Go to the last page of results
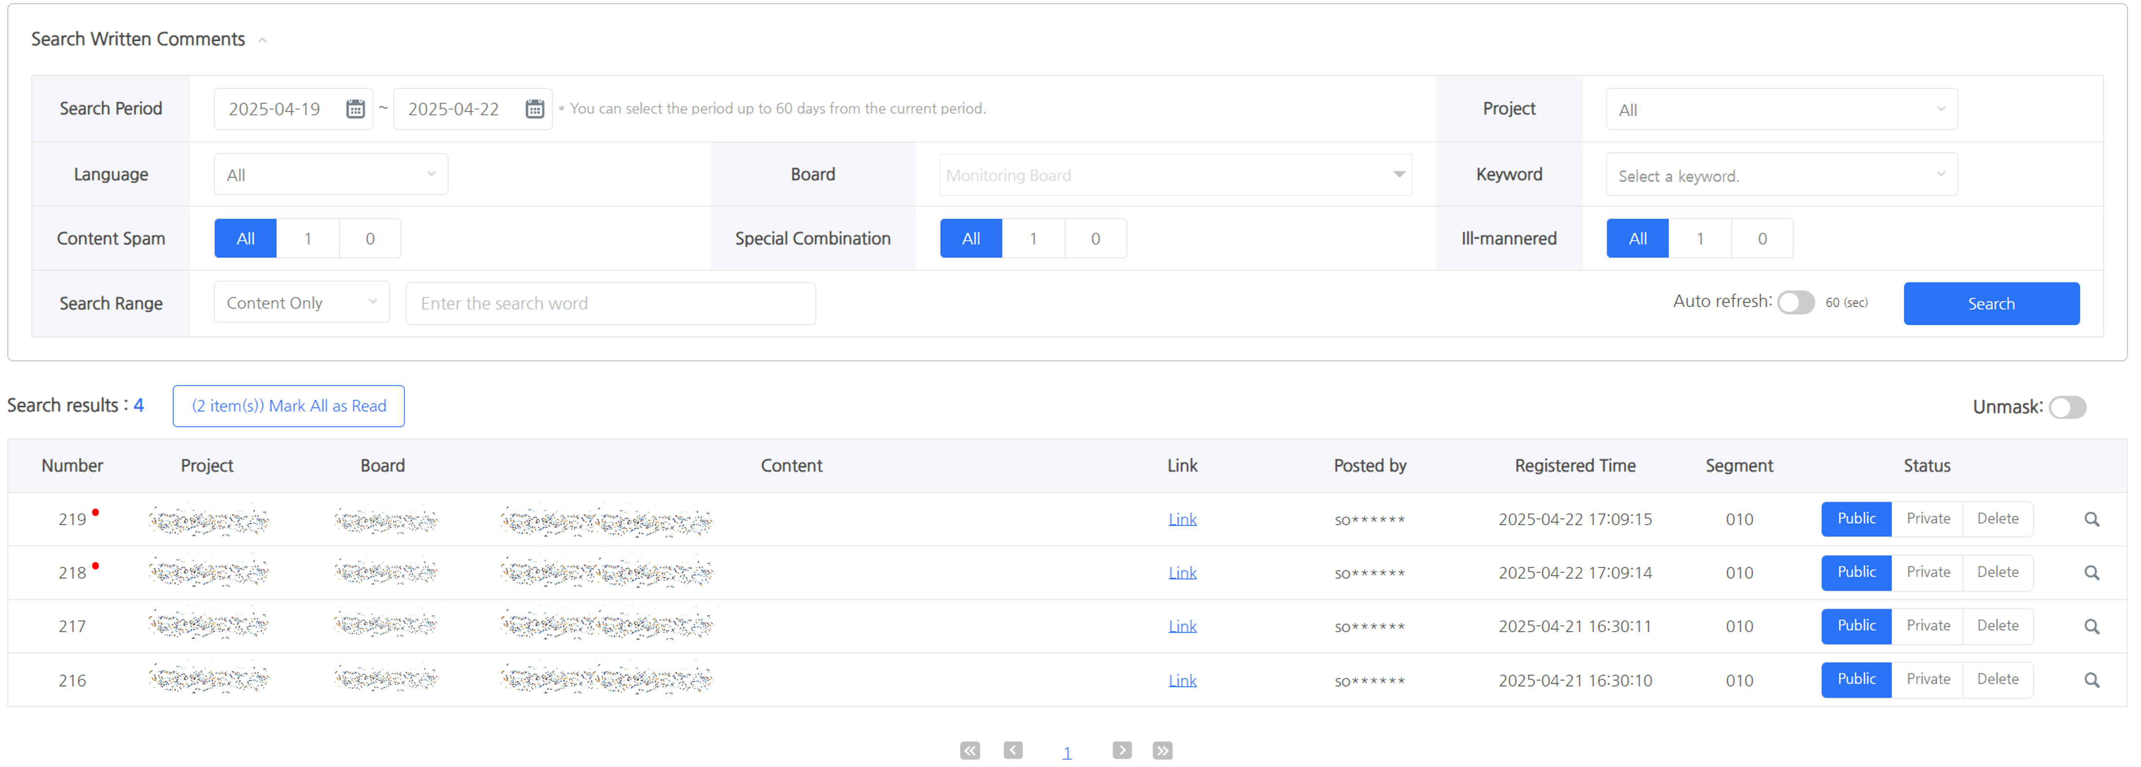 click(x=1162, y=750)
